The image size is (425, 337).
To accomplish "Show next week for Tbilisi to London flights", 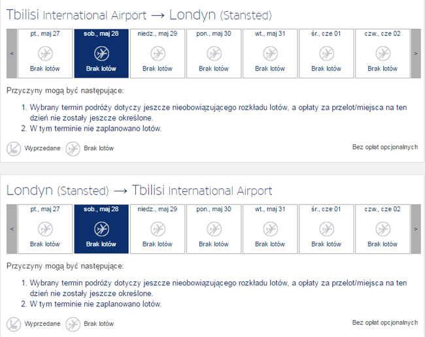I will pyautogui.click(x=415, y=54).
